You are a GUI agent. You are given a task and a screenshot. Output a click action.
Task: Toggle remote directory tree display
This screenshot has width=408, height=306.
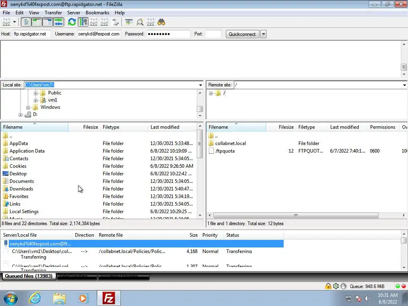[x=48, y=22]
